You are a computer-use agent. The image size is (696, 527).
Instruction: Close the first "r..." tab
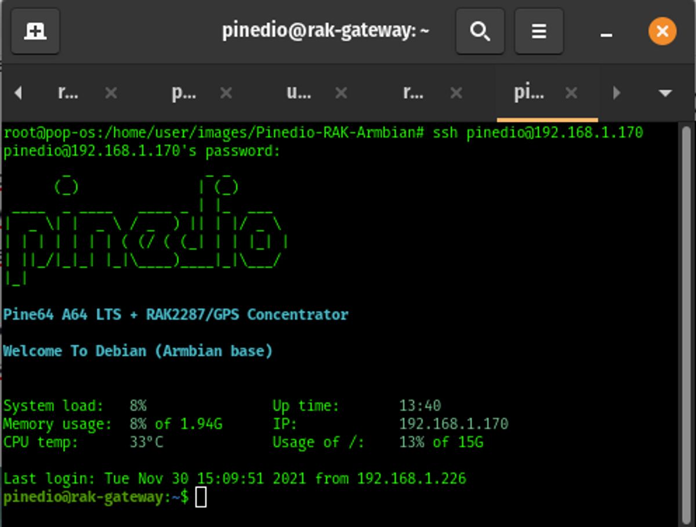(110, 93)
